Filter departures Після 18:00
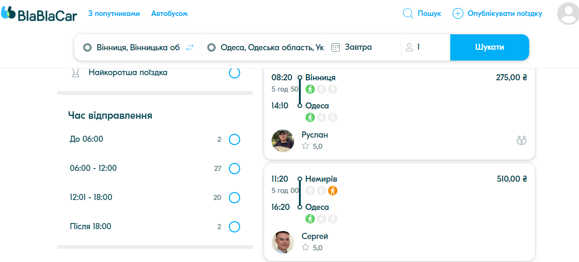579x262 pixels. click(234, 227)
